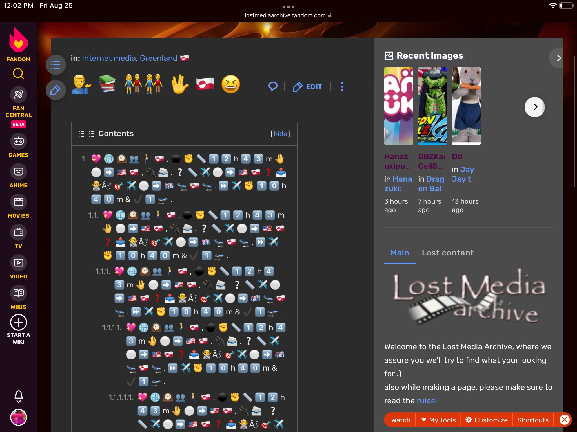Toggle the floating table of contents button
The image size is (577, 432).
(x=56, y=65)
